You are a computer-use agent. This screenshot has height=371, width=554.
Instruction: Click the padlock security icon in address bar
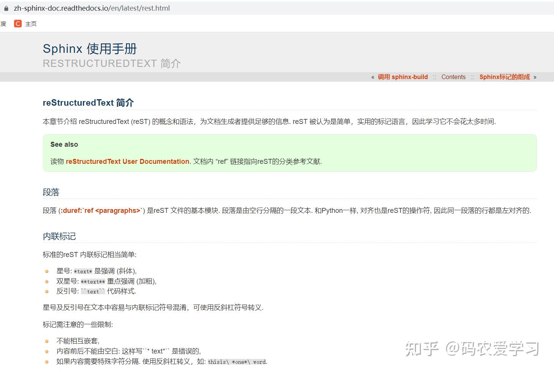(5, 8)
